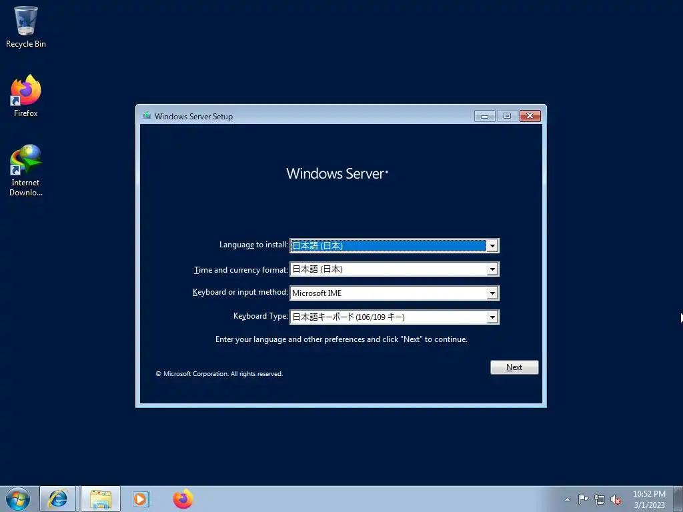
Task: Open Windows Media Player taskbar icon
Action: 141,499
